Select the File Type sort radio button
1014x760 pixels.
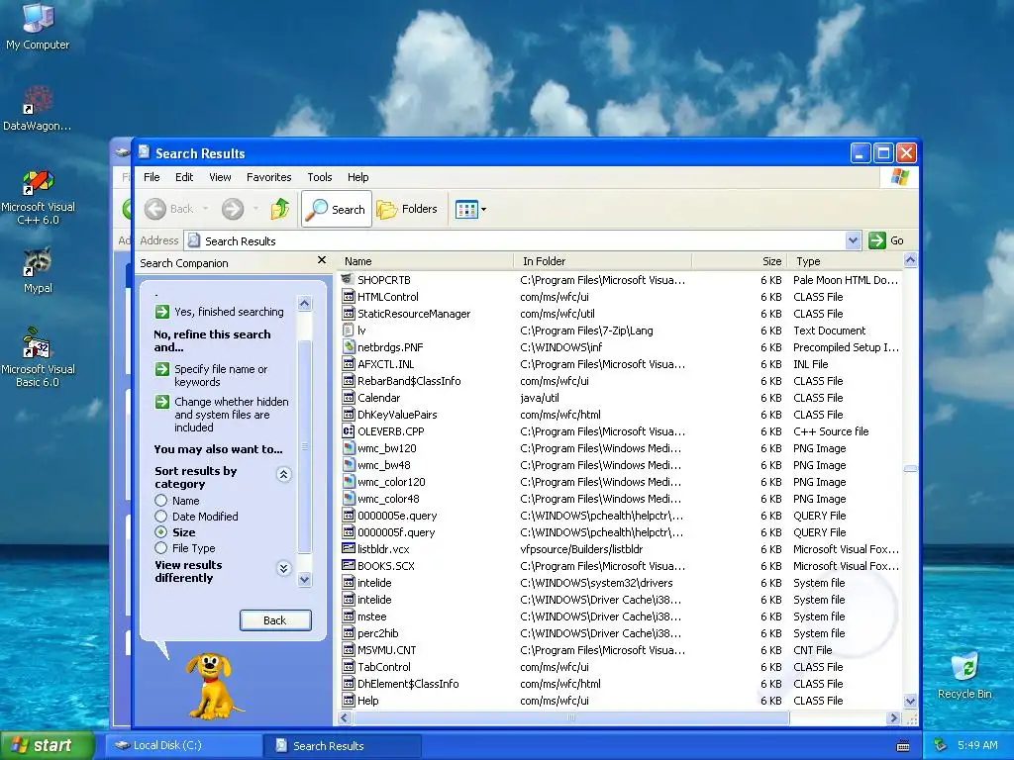click(161, 548)
